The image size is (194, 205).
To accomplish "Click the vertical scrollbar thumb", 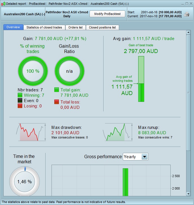I will click(x=188, y=92).
